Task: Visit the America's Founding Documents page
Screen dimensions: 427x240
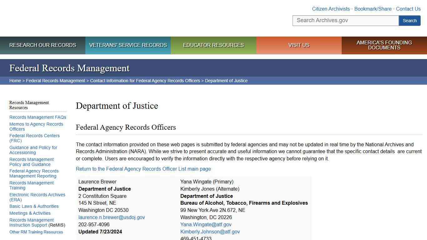Action: pos(384,45)
